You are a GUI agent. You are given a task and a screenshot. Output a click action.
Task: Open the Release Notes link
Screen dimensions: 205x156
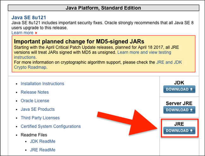coord(35,92)
